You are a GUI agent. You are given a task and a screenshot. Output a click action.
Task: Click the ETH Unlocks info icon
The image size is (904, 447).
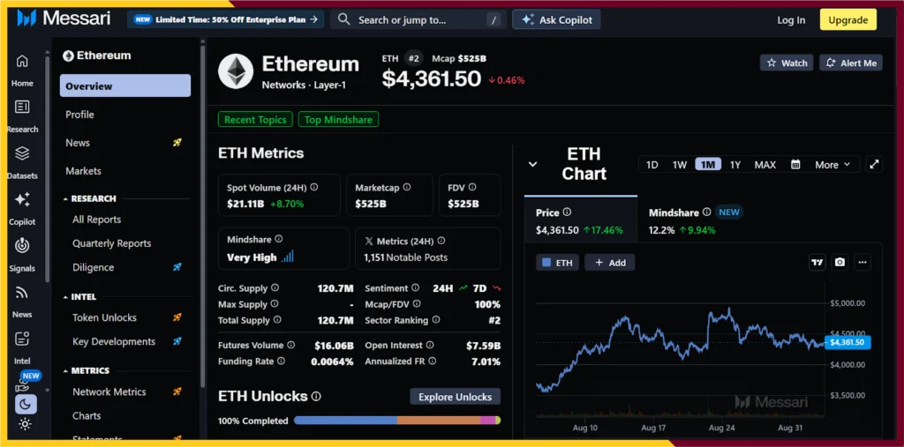pyautogui.click(x=316, y=397)
